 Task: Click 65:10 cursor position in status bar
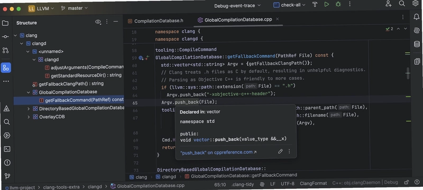[220, 185]
